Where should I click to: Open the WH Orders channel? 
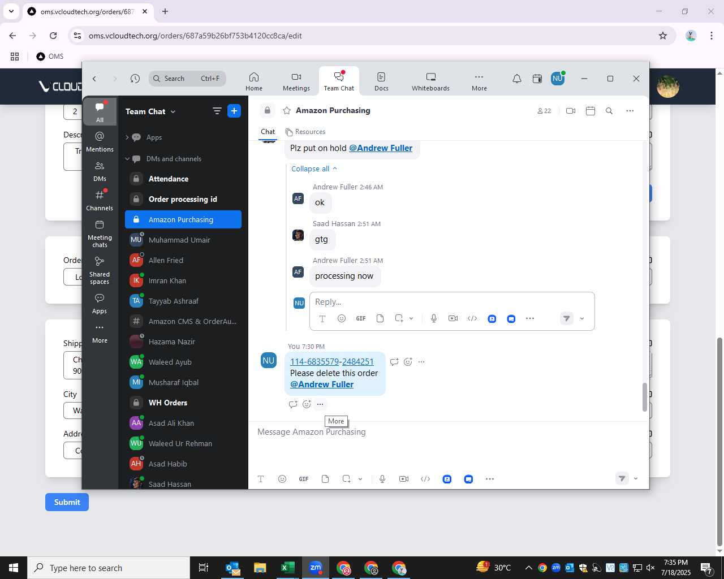coord(183,403)
